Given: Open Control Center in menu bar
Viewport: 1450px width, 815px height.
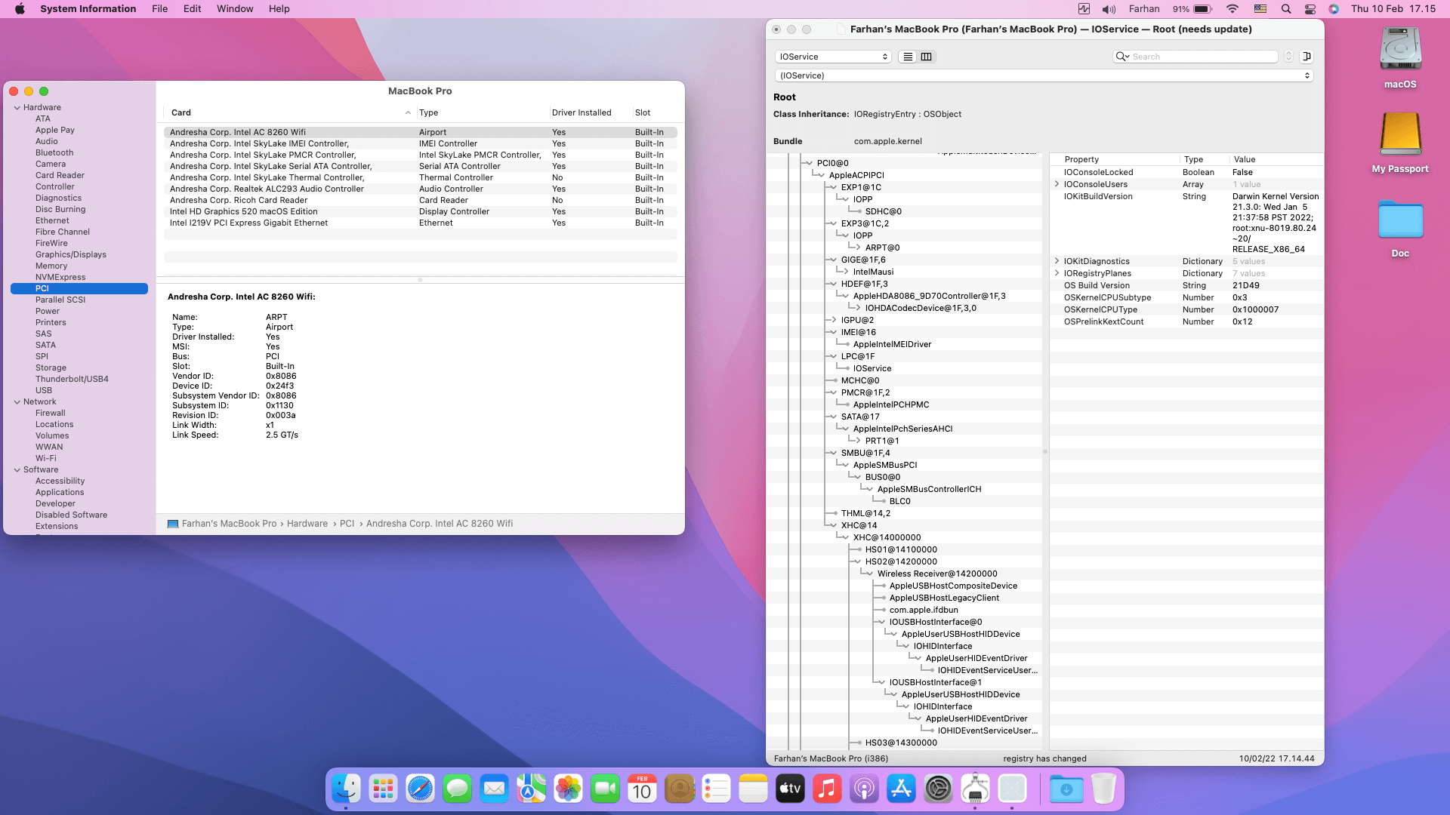Looking at the screenshot, I should click(1310, 9).
